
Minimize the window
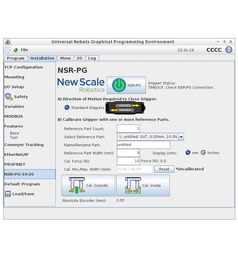click(218, 42)
